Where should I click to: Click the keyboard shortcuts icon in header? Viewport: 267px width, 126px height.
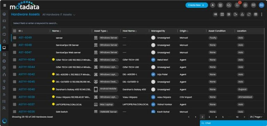tap(253, 5)
